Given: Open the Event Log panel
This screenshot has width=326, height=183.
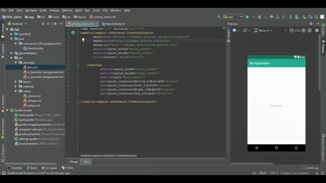Looking at the screenshot, I should click(310, 168).
